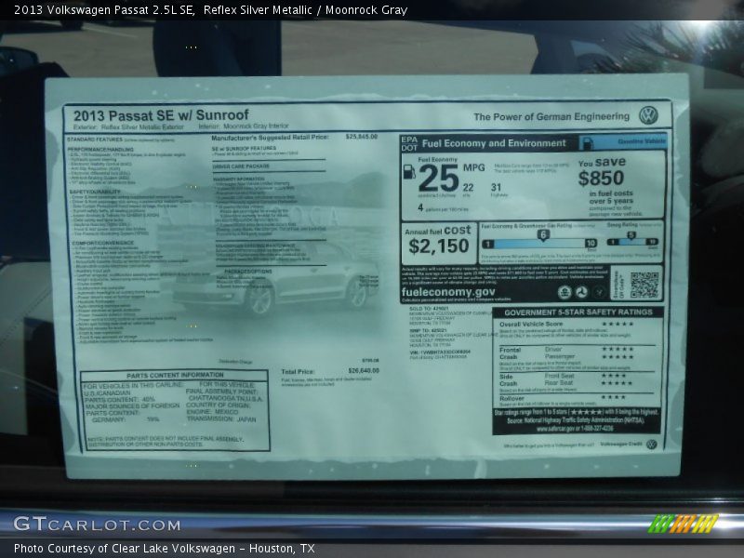Select the fuel economy rating marker 6
The width and height of the screenshot is (744, 558).
(x=543, y=234)
